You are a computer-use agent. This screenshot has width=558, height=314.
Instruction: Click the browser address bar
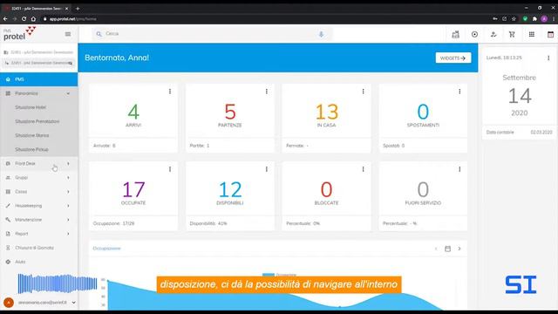tap(263, 19)
